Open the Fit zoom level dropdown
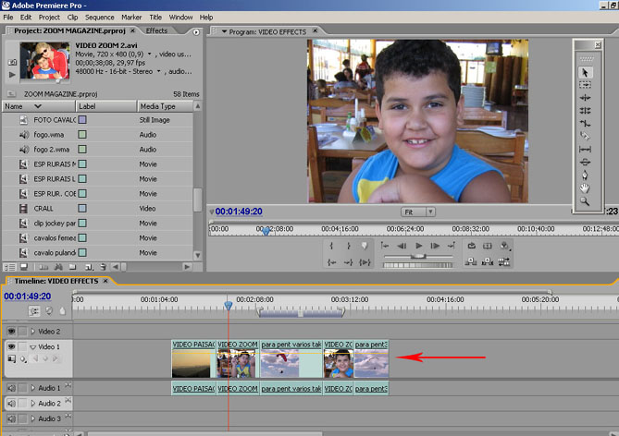619x436 pixels. click(x=419, y=212)
